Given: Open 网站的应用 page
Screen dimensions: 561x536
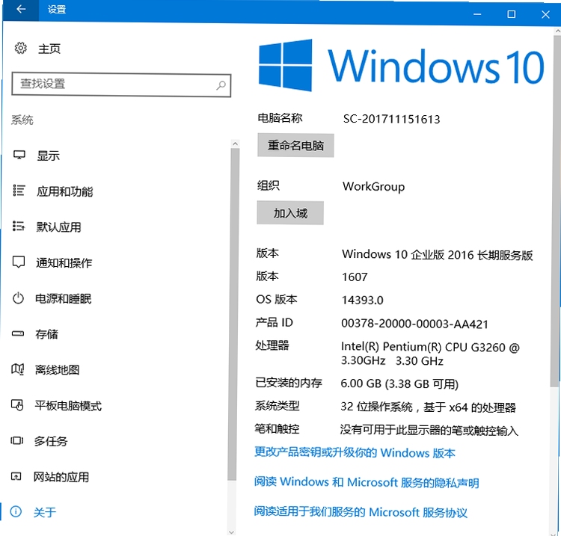Looking at the screenshot, I should pos(61,477).
